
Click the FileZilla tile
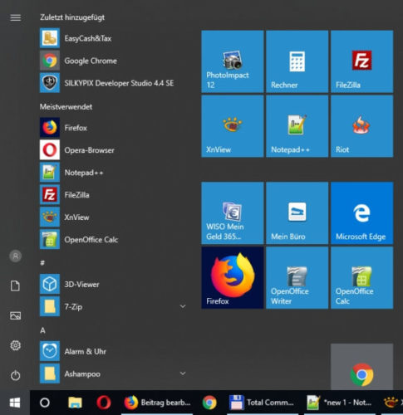(362, 61)
